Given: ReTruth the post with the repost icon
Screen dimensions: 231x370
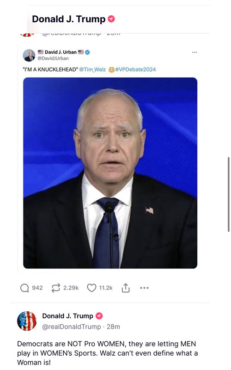Looking at the screenshot, I should pos(55,288).
